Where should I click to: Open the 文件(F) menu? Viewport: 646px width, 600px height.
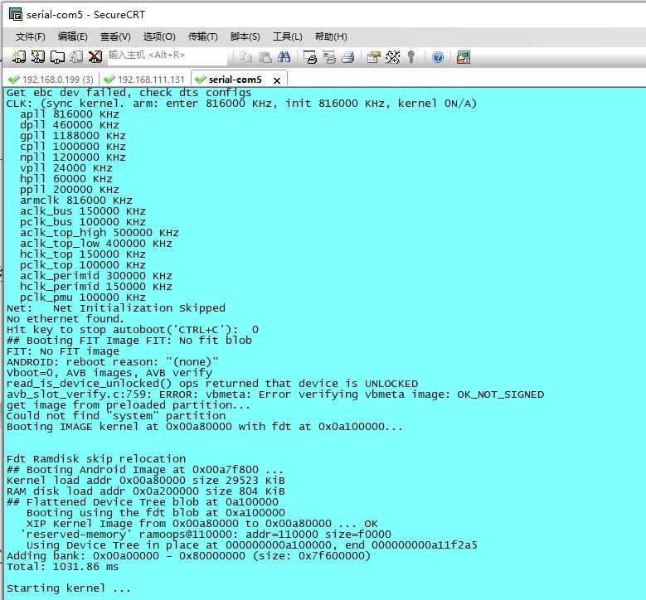30,36
